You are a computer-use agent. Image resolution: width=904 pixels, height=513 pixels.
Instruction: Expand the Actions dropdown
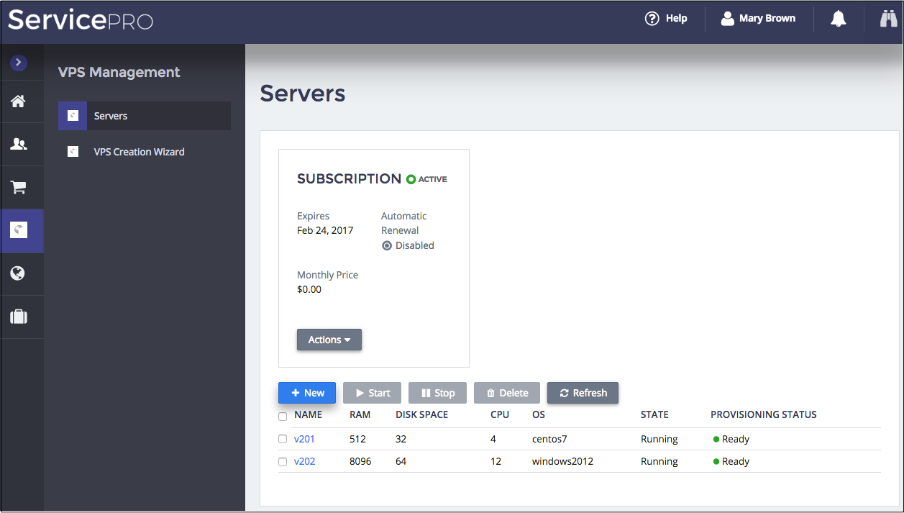(x=329, y=340)
